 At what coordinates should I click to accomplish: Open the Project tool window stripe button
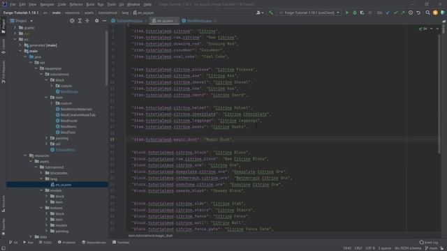pos(3,26)
